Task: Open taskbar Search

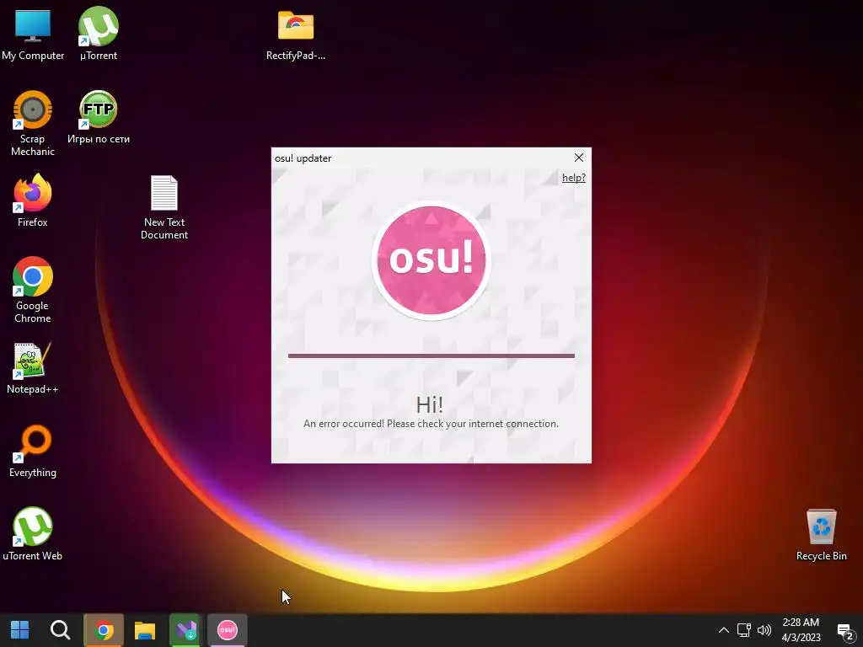Action: point(60,630)
